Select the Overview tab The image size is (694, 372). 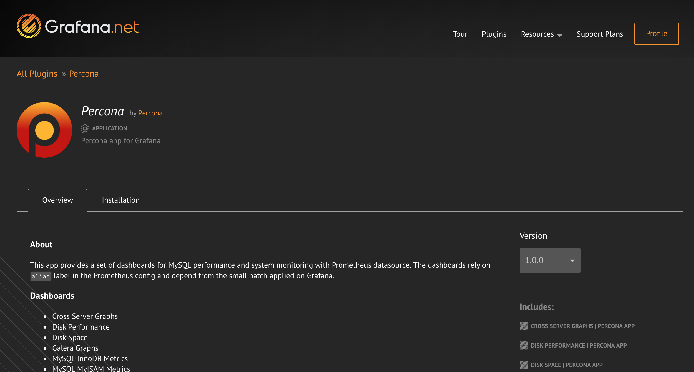[57, 200]
